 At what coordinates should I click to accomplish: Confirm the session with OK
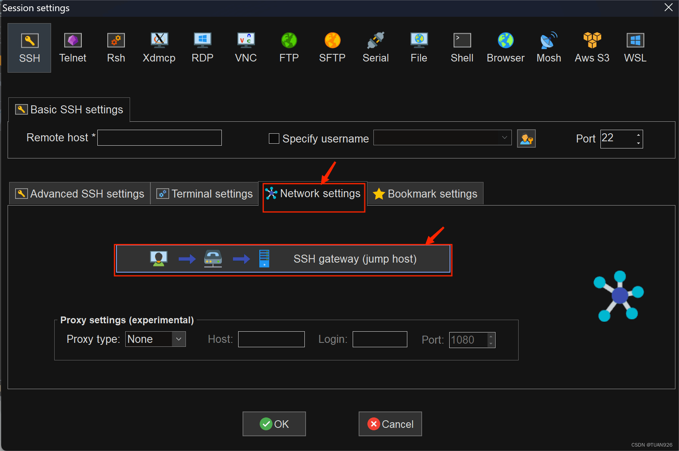[x=274, y=424]
